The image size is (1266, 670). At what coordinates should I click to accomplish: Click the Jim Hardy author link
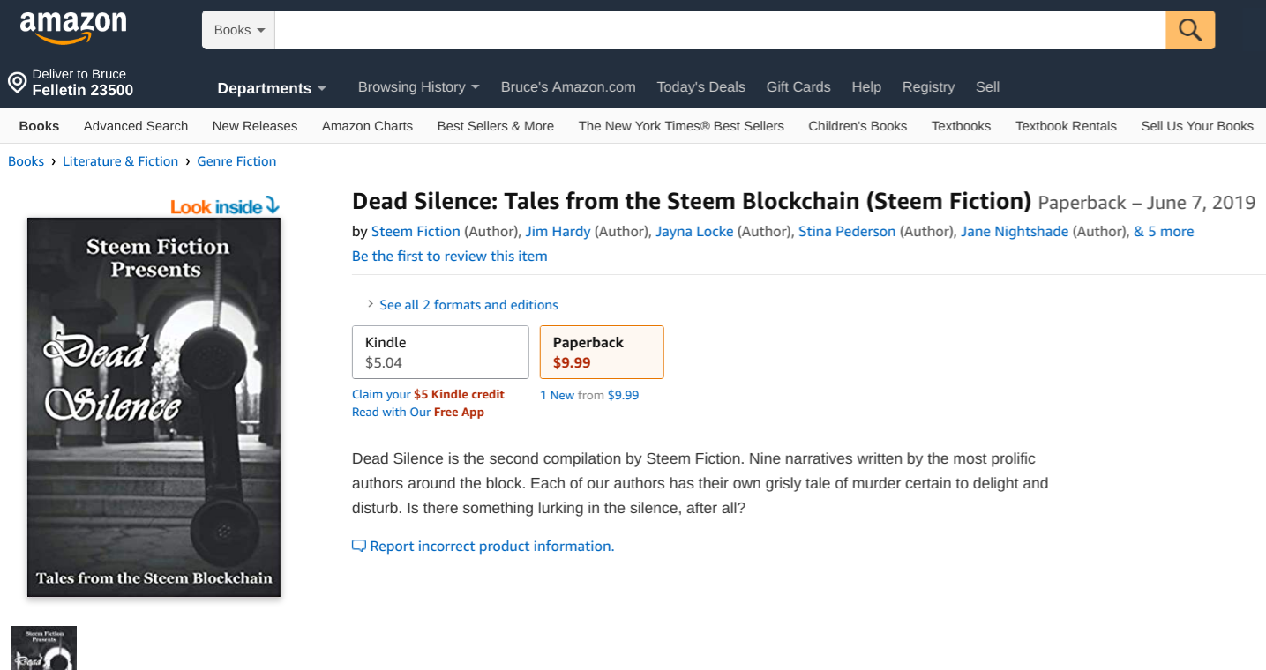(558, 231)
